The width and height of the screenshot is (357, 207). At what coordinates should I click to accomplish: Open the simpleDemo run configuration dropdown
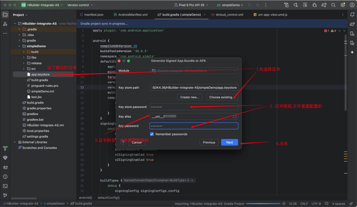230,5
